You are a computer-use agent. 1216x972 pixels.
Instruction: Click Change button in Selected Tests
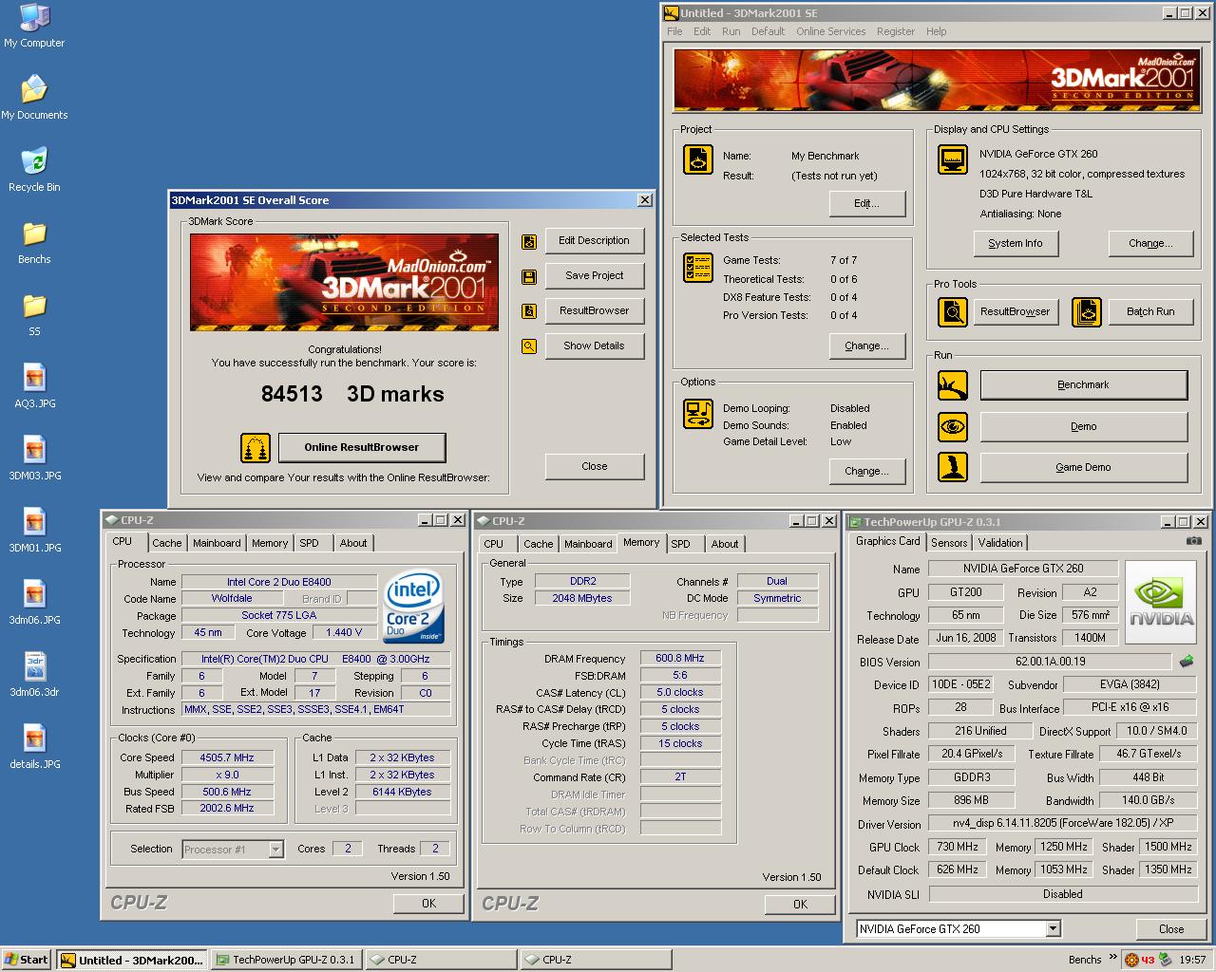866,346
